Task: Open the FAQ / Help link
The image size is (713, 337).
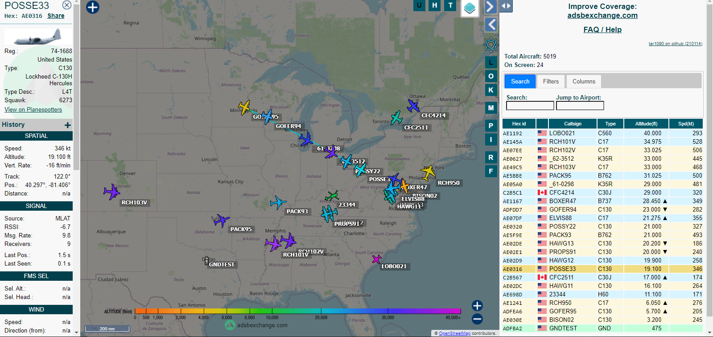Action: pyautogui.click(x=602, y=29)
